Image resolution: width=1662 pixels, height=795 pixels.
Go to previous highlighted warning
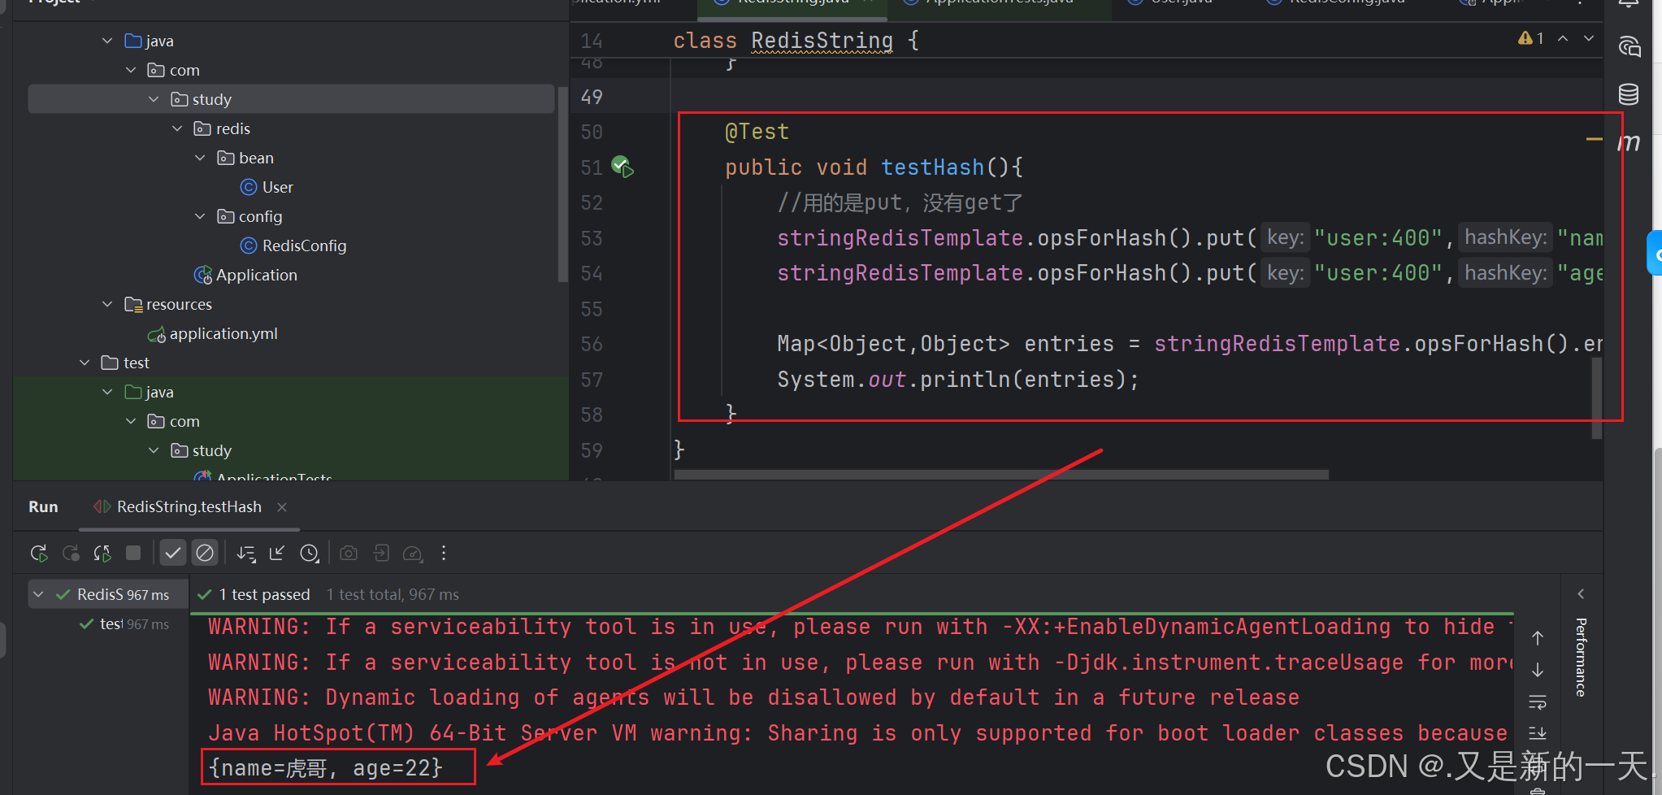(1563, 38)
